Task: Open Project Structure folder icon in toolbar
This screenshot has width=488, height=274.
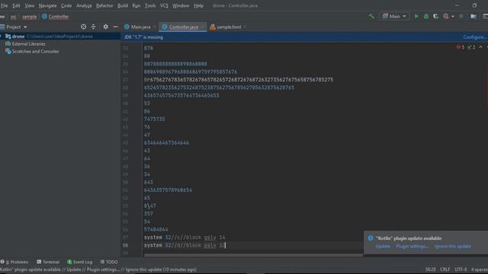Action: (474, 16)
